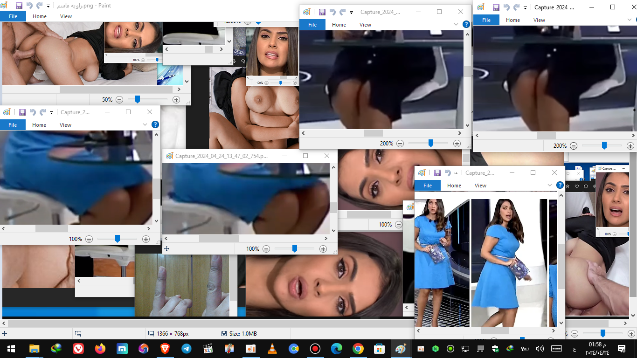Image resolution: width=637 pixels, height=358 pixels.
Task: Click the zoom slider in Capture_2024_04_24_13_47_02_754 window
Action: click(295, 249)
